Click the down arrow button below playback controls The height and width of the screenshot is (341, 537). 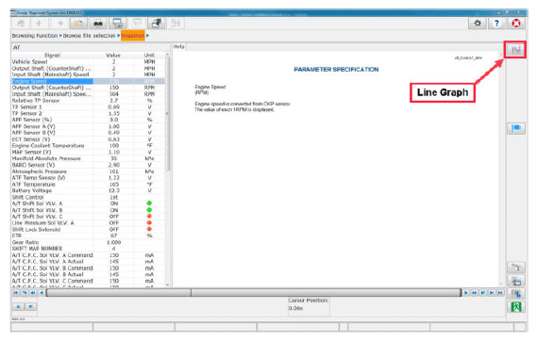[x=30, y=306]
